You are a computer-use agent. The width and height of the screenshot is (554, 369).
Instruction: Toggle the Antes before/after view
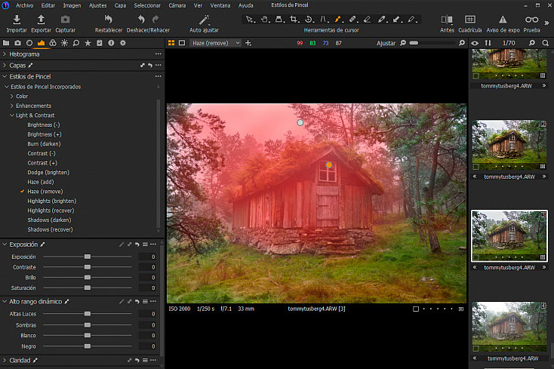(x=447, y=23)
